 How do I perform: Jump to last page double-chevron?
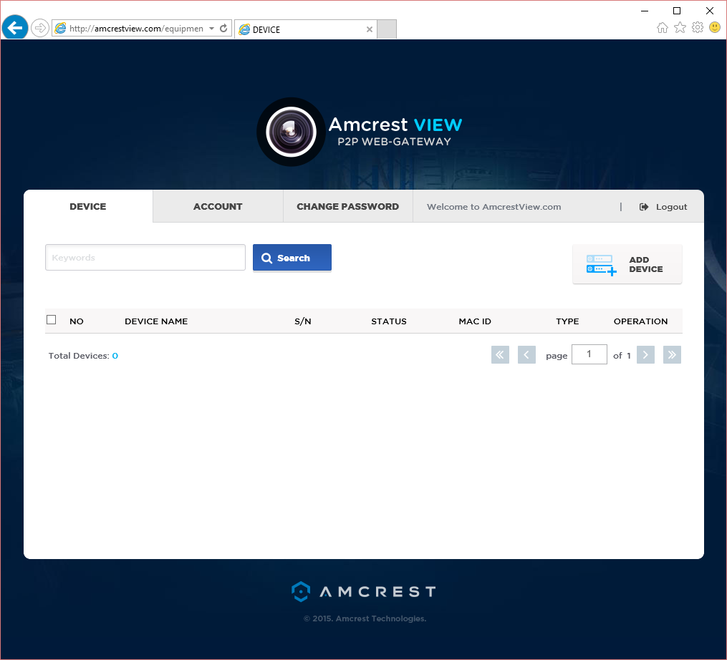[x=672, y=355]
